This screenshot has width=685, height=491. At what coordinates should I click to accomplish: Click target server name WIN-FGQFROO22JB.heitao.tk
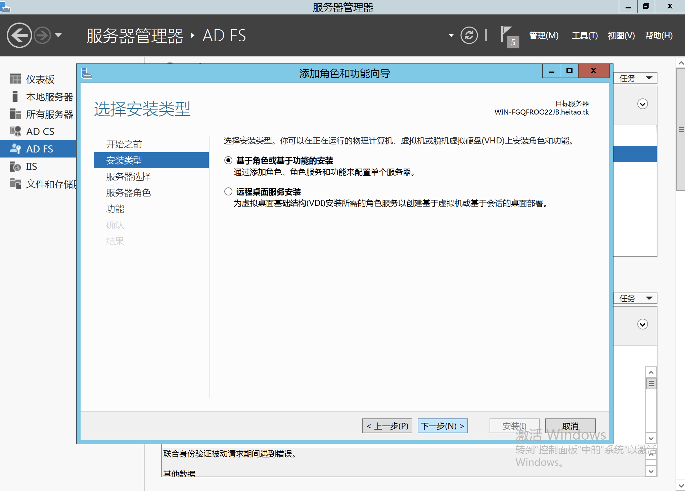coord(542,112)
